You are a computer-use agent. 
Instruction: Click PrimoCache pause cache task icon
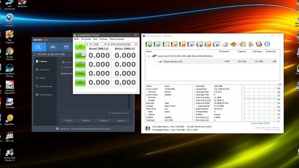pyautogui.click(x=183, y=44)
